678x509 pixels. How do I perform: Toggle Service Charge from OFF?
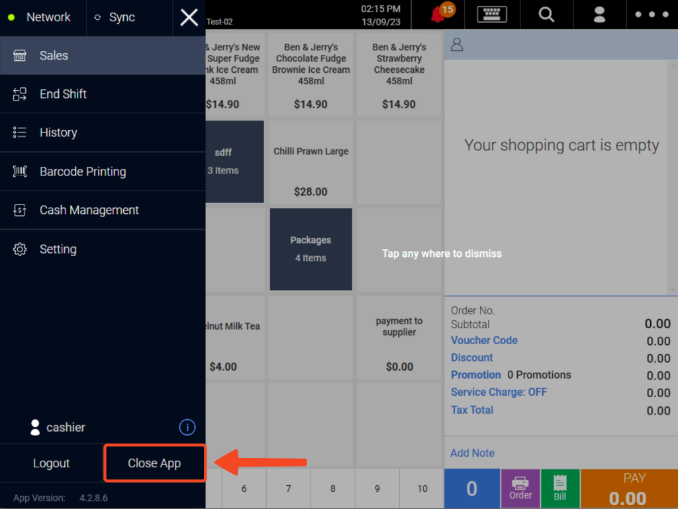pyautogui.click(x=499, y=392)
